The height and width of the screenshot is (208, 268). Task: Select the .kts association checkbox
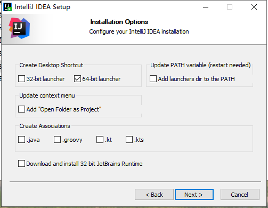tap(129, 140)
